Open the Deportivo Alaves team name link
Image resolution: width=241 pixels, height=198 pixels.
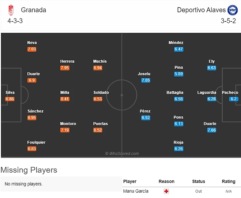click(201, 10)
